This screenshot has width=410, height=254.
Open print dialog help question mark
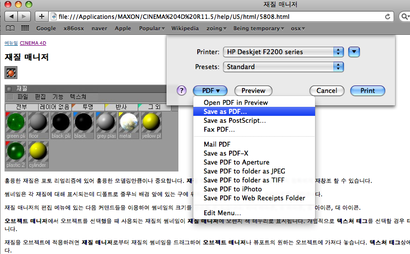click(181, 91)
